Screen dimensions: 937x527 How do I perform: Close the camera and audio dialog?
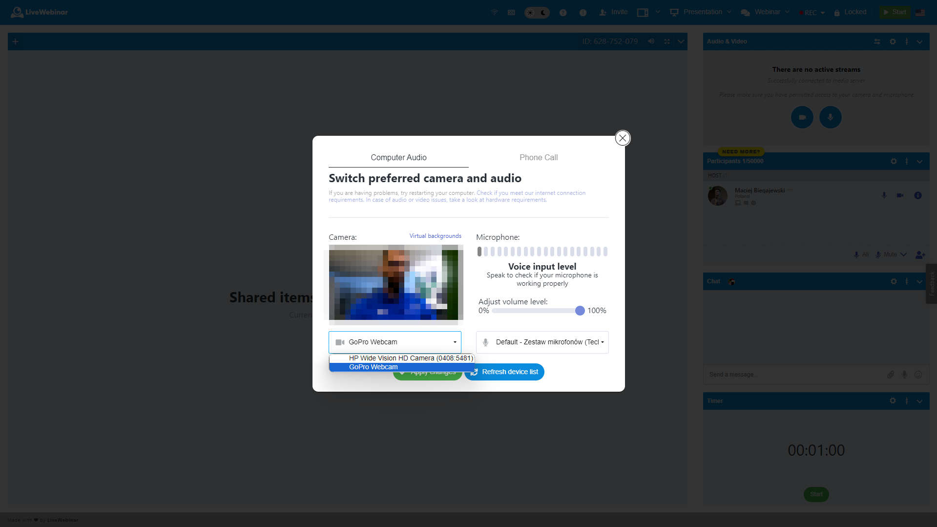pos(622,138)
